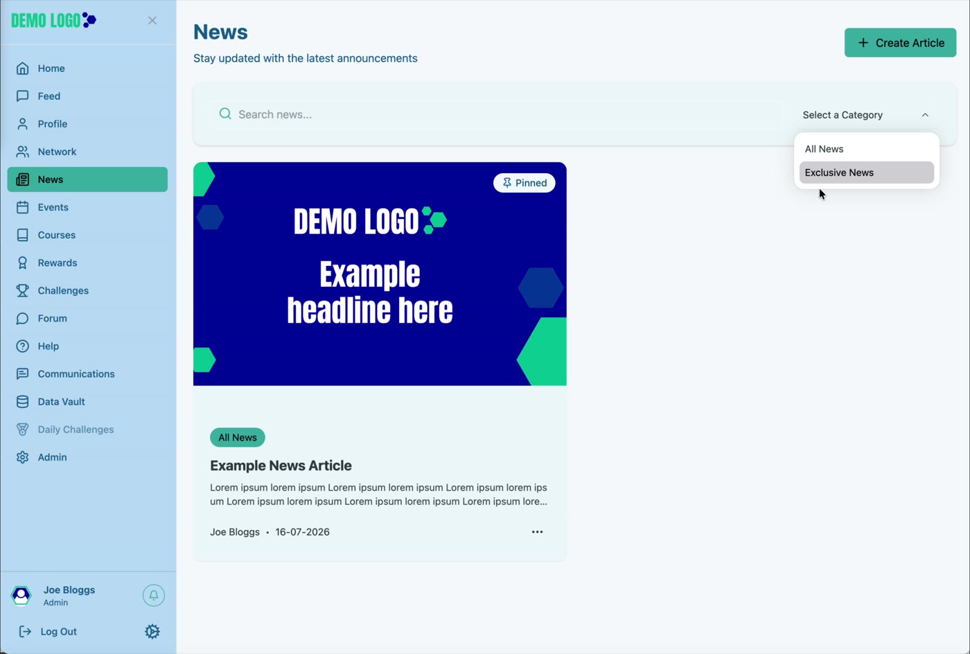Screen dimensions: 970x654
Task: Click the article date 16-07-2026
Action: click(302, 532)
